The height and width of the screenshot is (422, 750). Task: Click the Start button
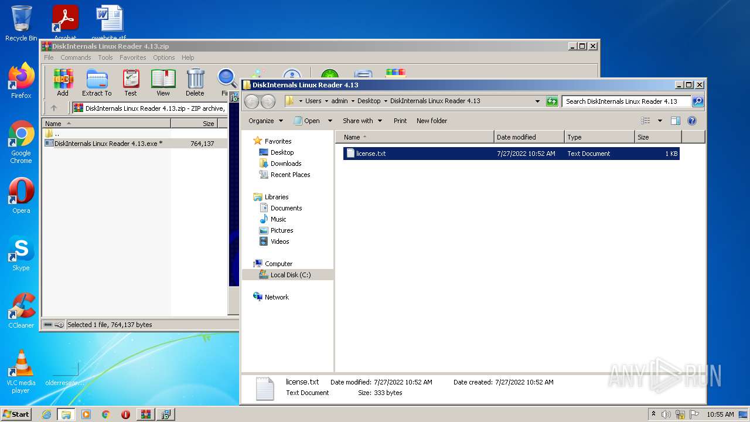pyautogui.click(x=16, y=414)
